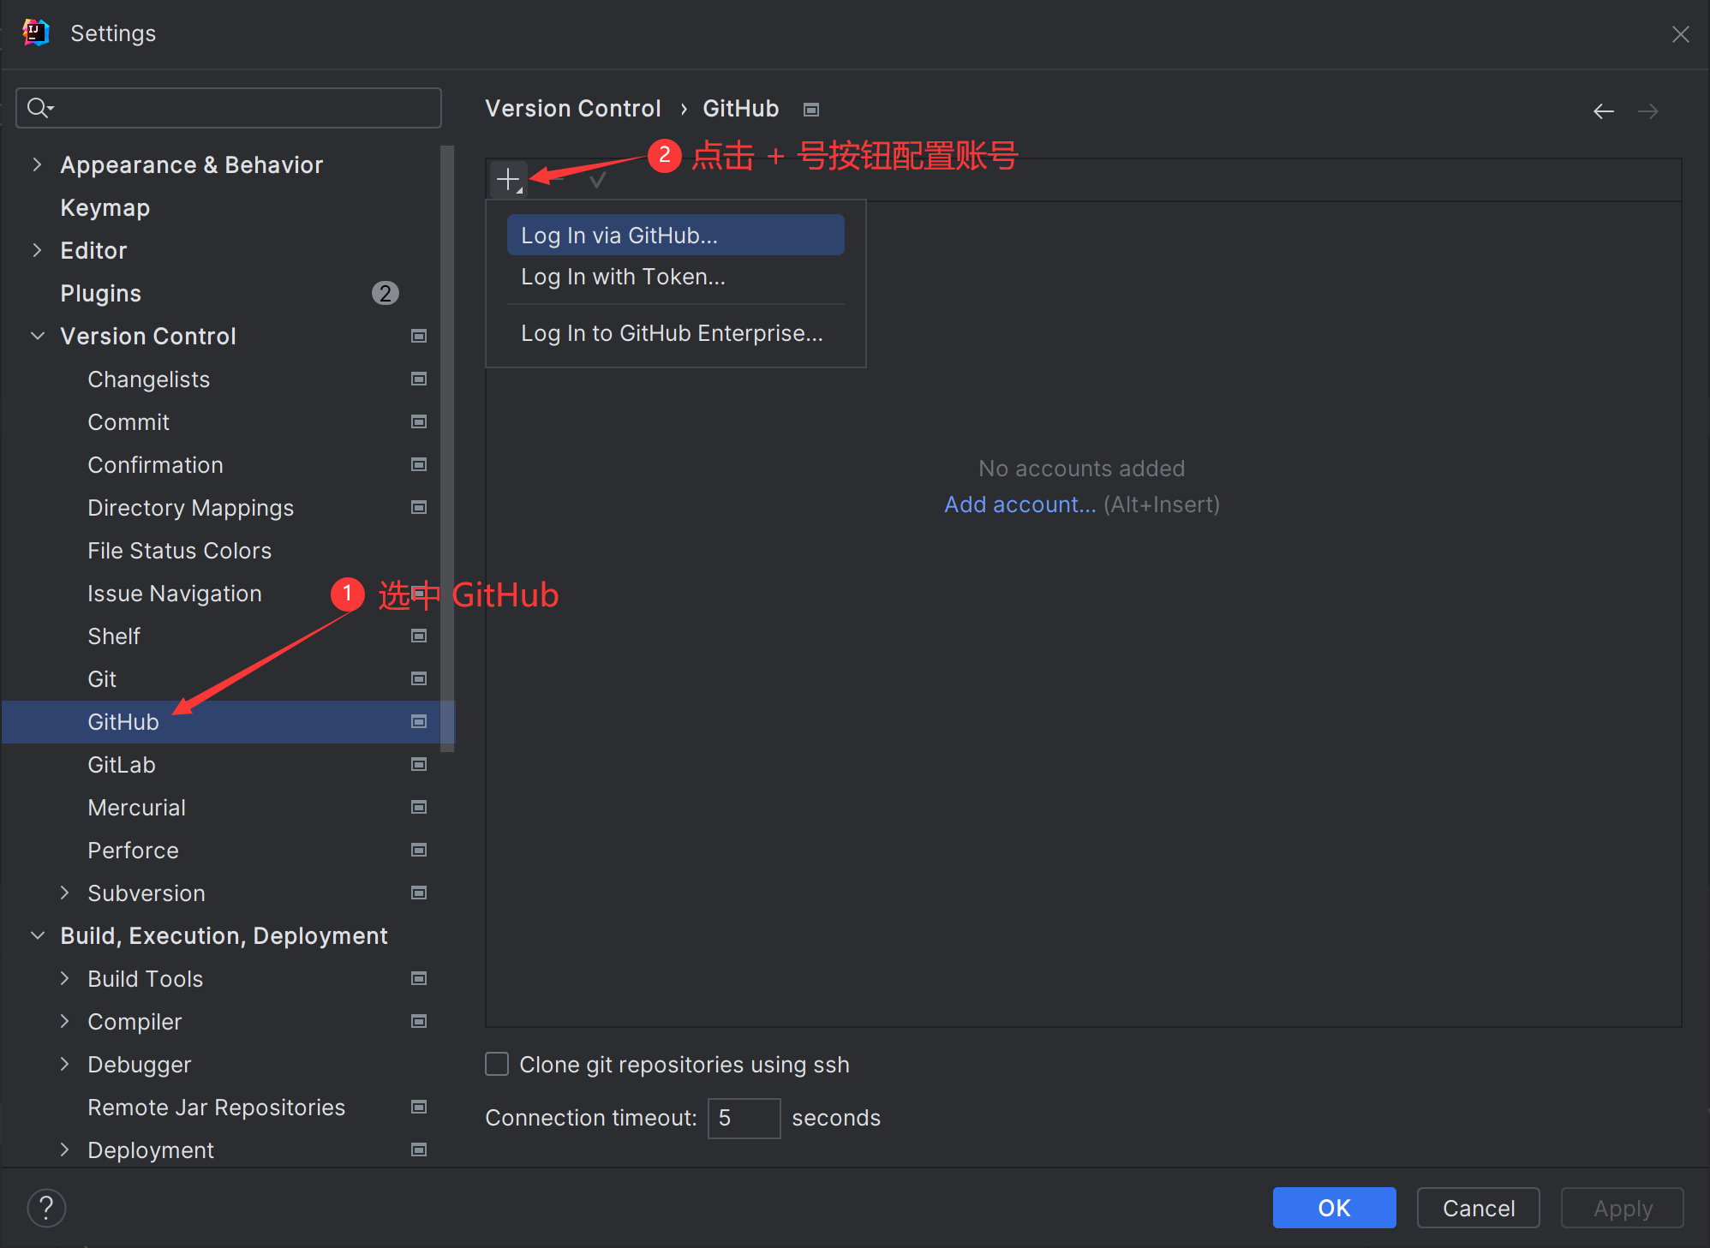Open the Perforce settings page

click(133, 850)
